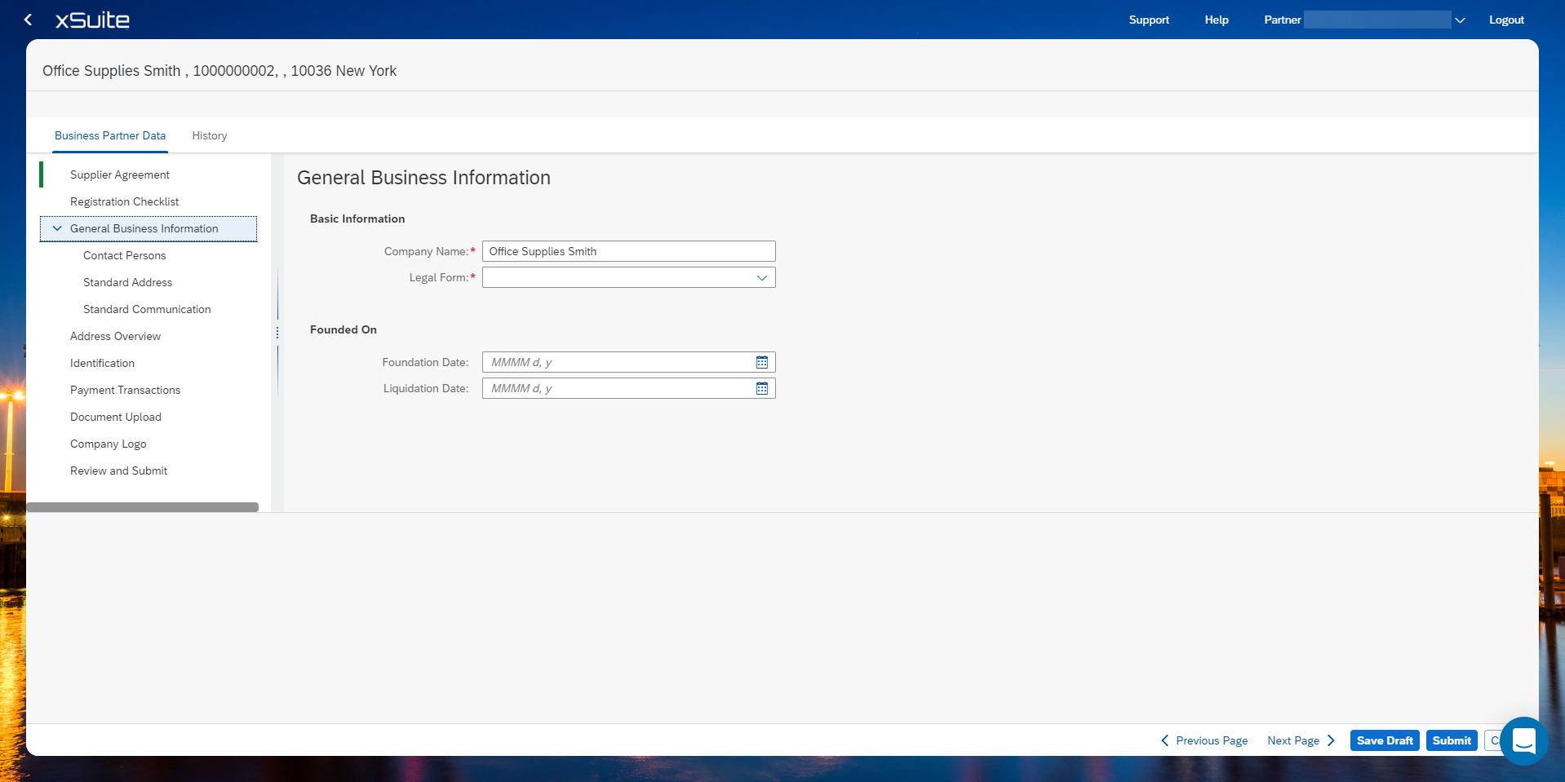Switch to the History tab
The image size is (1565, 782).
click(210, 135)
